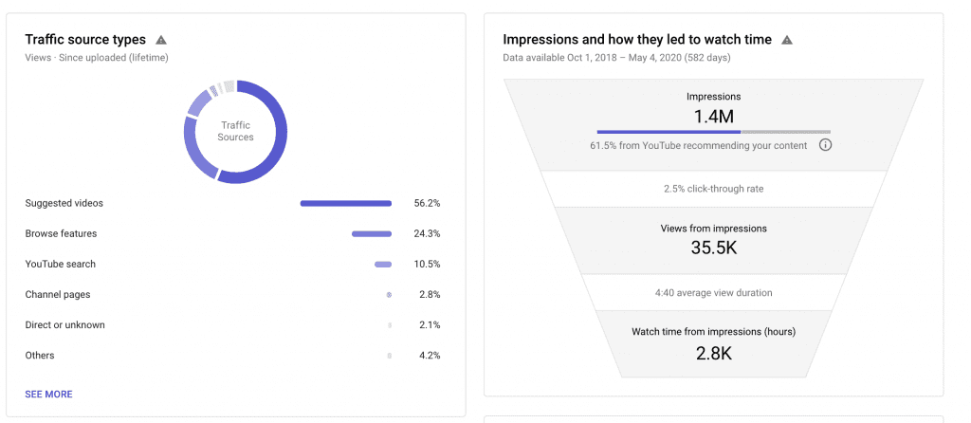Click the 35.5K Views from impressions section
971x423 pixels.
713,242
